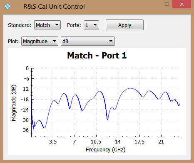Click the -18 tick label on magnitude axis

click(x=25, y=100)
